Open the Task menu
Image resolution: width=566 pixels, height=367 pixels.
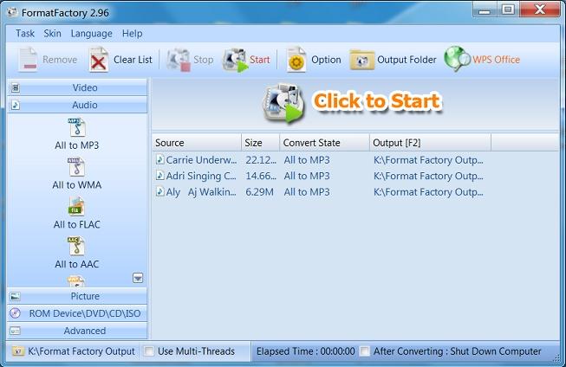25,34
